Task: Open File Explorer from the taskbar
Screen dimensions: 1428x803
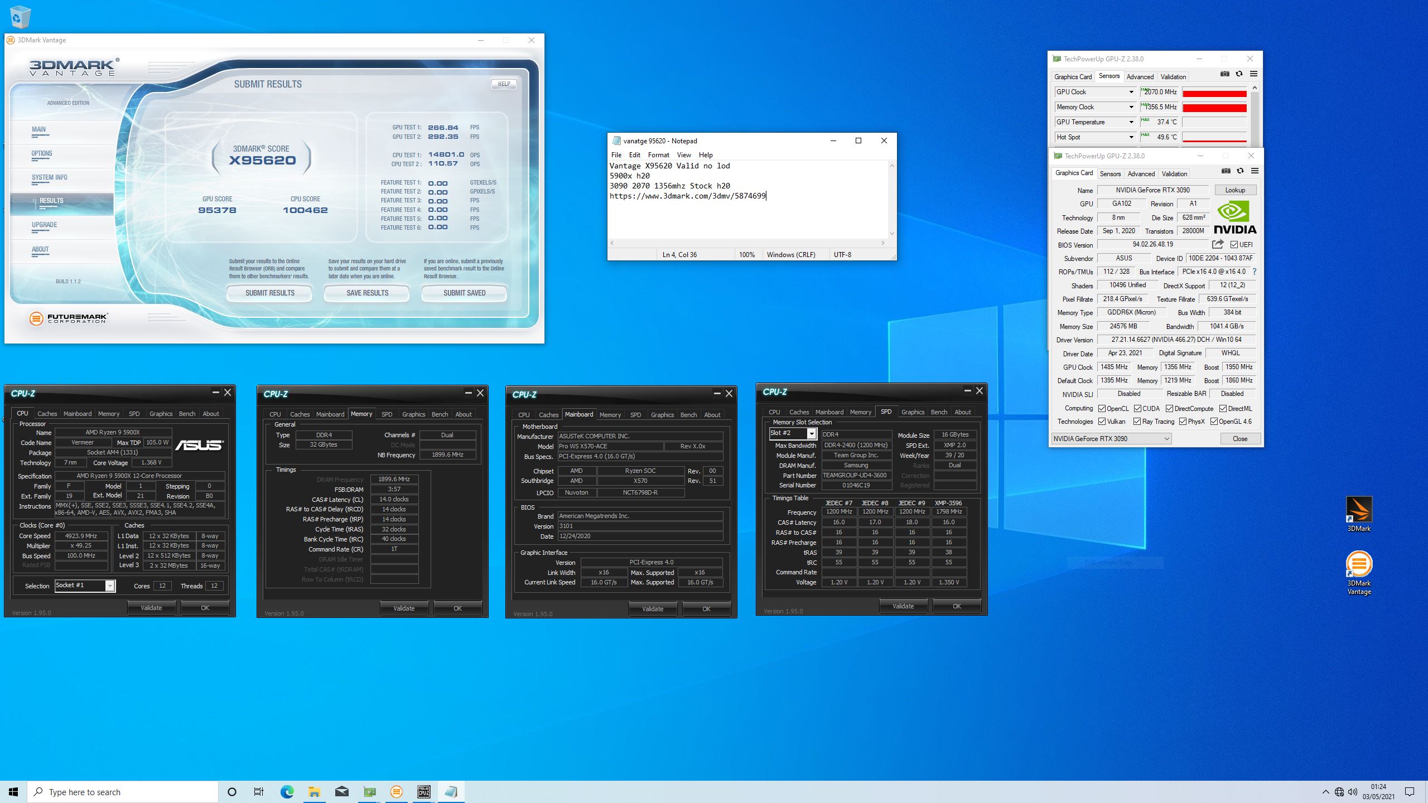Action: [314, 792]
